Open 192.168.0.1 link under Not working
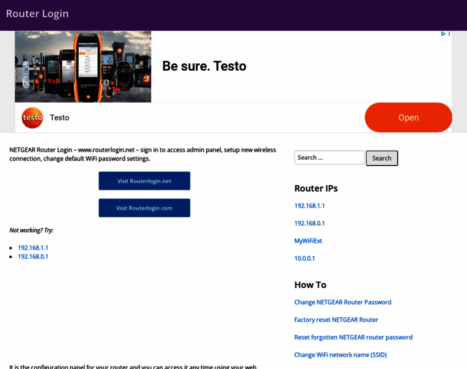This screenshot has width=467, height=369. 33,256
